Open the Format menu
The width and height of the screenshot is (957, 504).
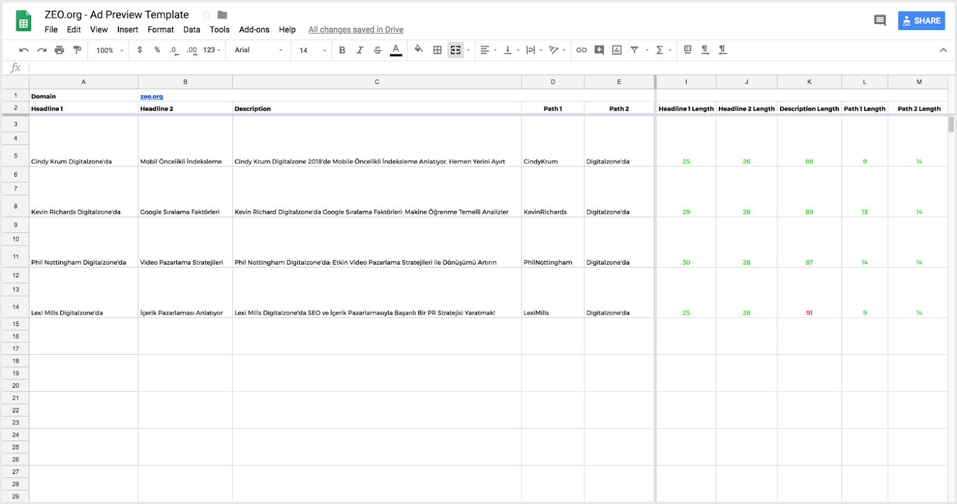coord(161,29)
